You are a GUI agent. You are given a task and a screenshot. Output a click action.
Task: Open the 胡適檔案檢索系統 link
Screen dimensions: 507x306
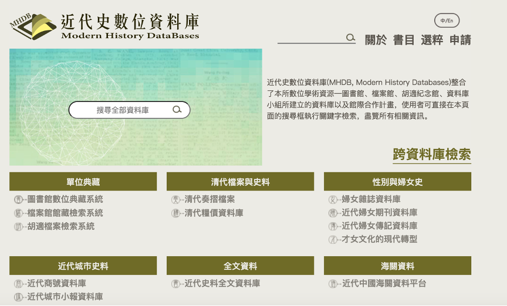tap(61, 226)
